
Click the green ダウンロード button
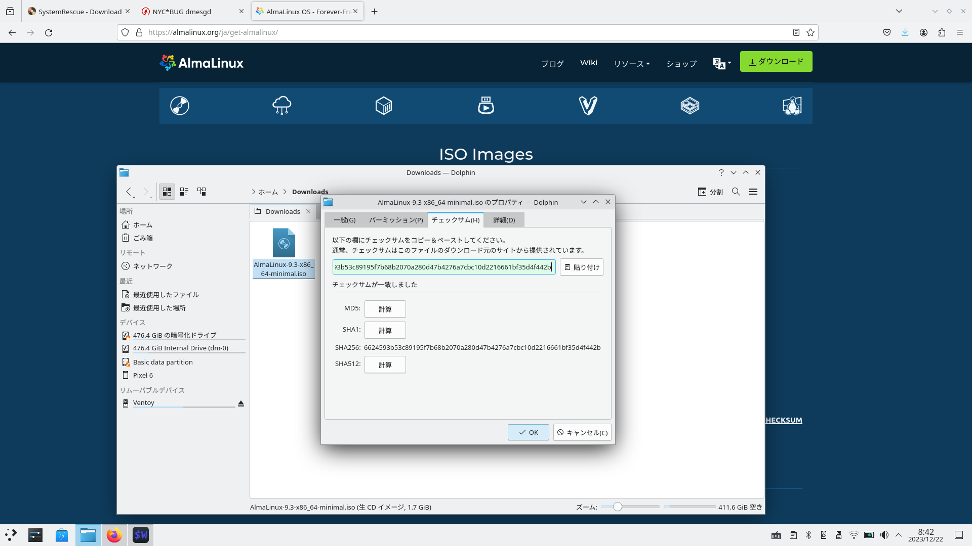[776, 61]
